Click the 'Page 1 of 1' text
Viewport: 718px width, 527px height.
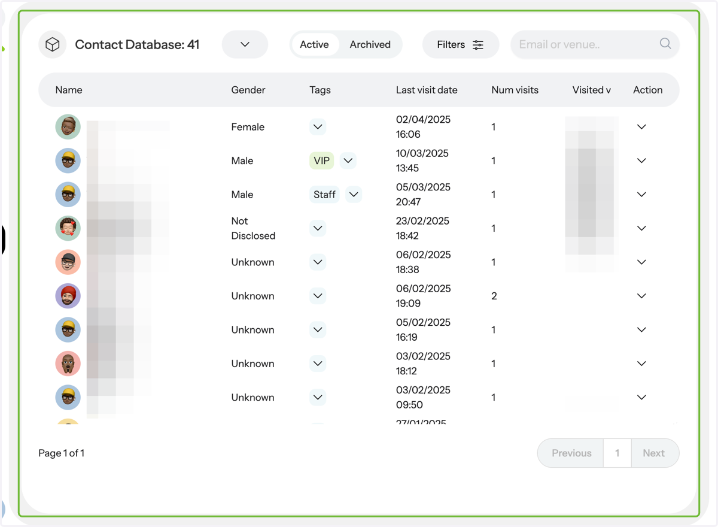pos(62,453)
